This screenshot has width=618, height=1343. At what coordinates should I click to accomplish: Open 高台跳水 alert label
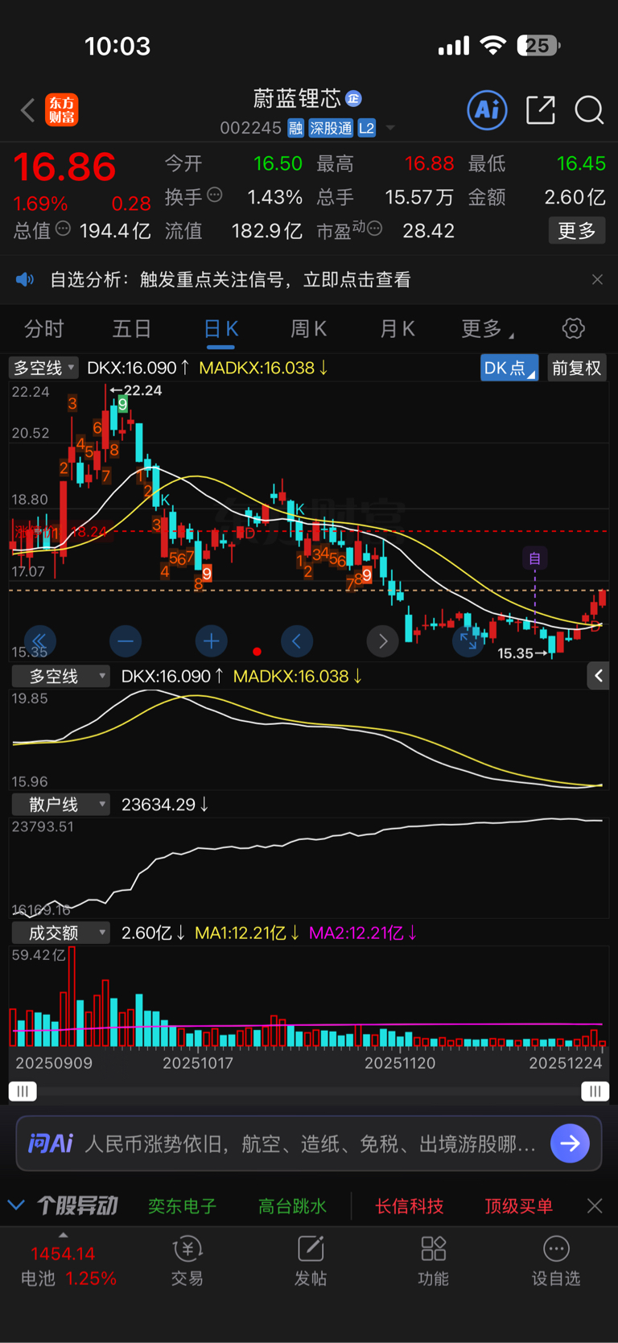(x=292, y=1205)
